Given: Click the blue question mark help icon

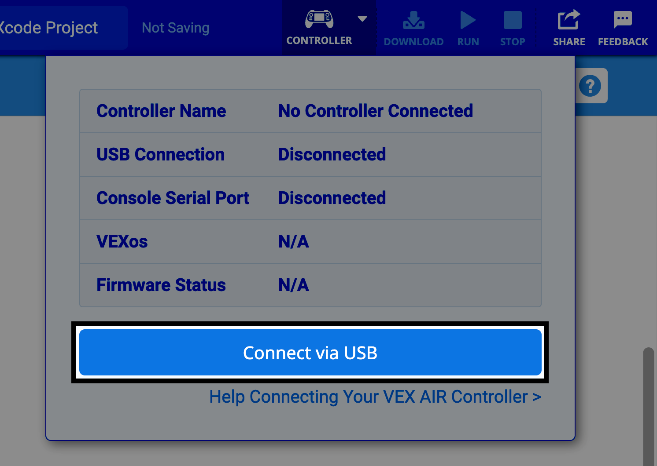Looking at the screenshot, I should [x=591, y=86].
